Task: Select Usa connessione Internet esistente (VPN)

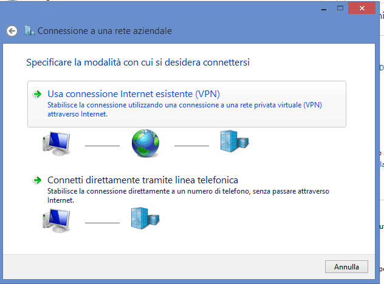Action: tap(187, 104)
